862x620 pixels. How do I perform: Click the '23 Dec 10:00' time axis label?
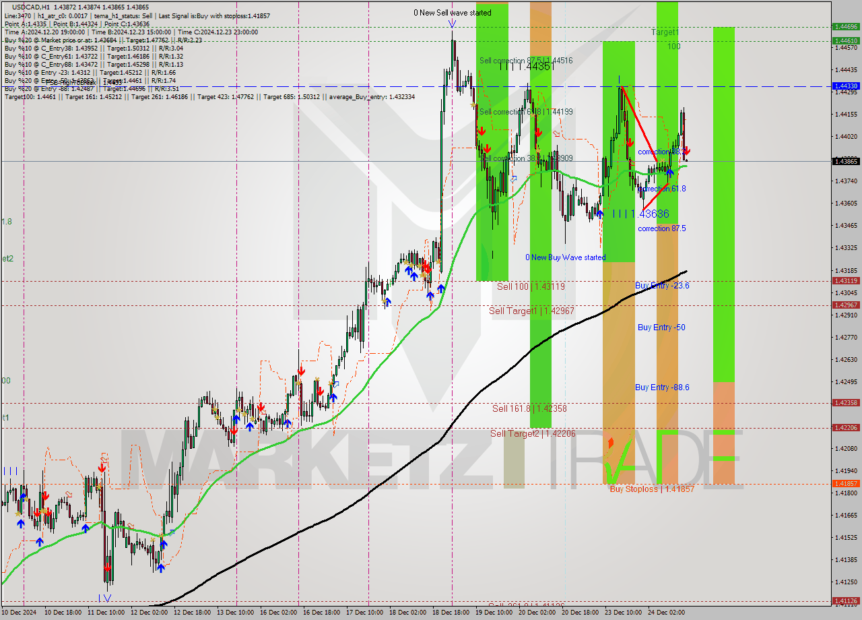pos(623,613)
